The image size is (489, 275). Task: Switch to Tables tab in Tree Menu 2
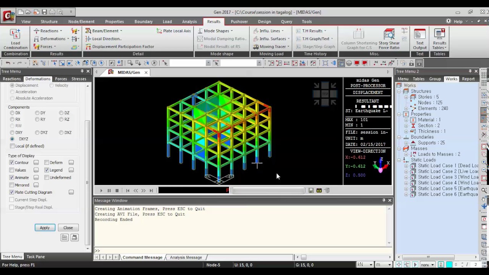point(418,79)
